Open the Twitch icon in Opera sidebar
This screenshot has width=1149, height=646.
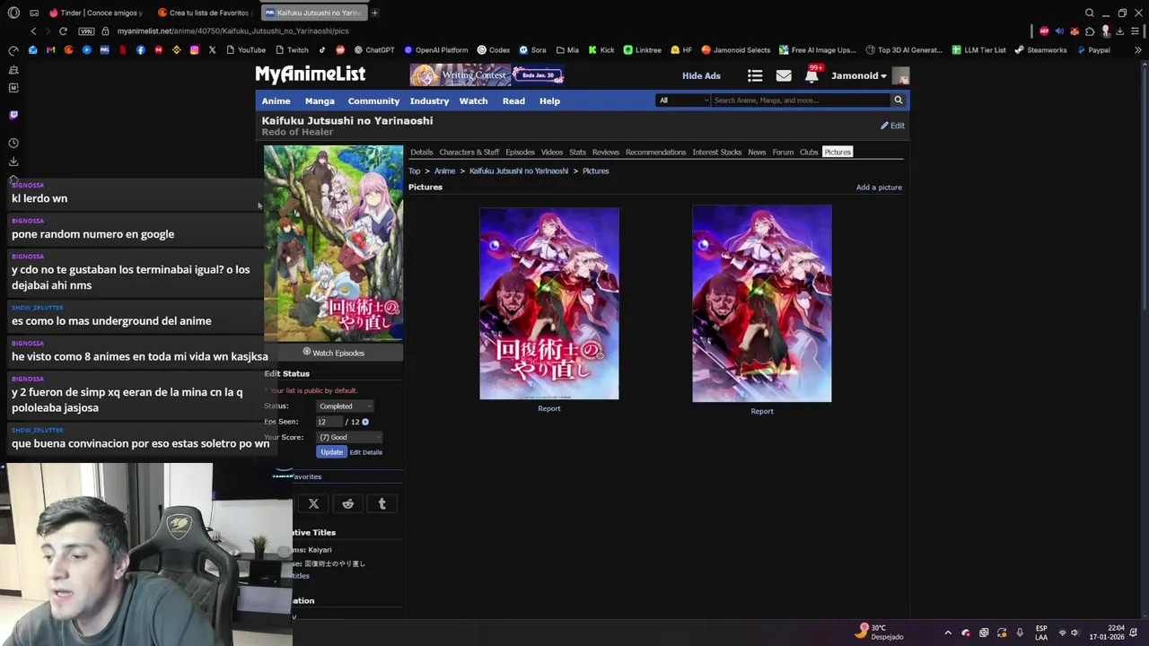[13, 115]
